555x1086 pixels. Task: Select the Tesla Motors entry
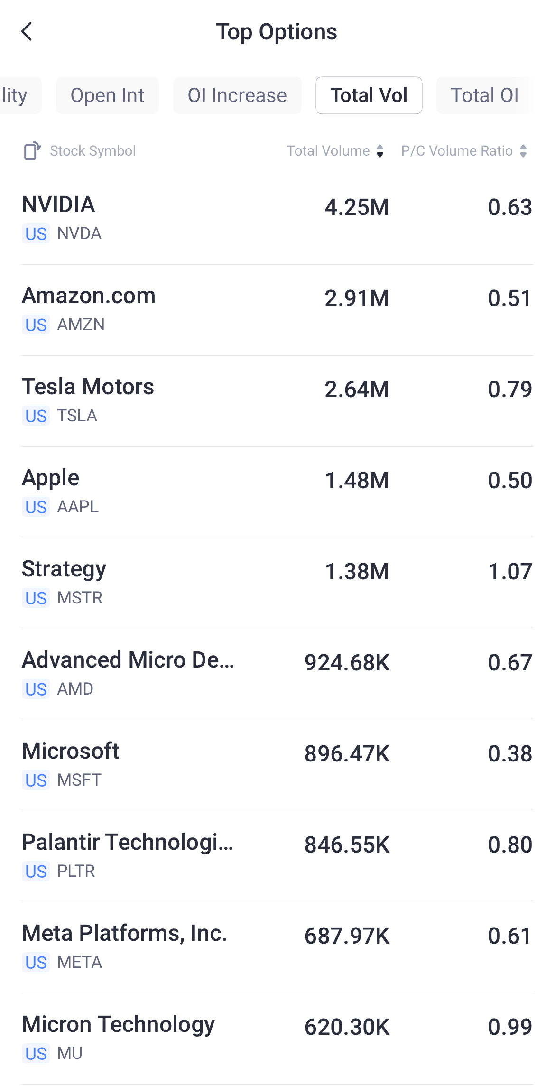tap(277, 400)
